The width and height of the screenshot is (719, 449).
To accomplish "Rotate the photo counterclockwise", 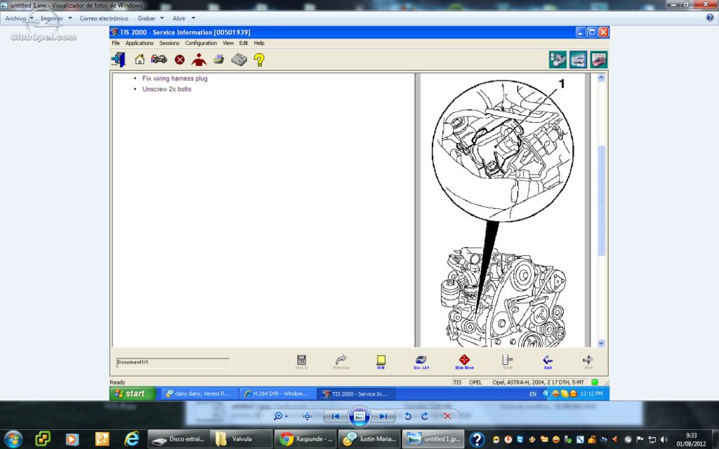I will tap(408, 416).
